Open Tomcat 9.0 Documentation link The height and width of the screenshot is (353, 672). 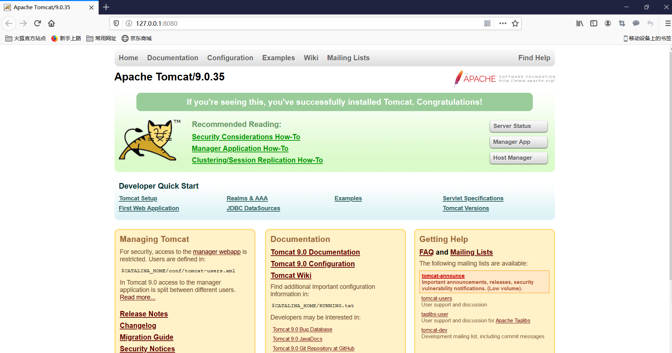tap(315, 252)
